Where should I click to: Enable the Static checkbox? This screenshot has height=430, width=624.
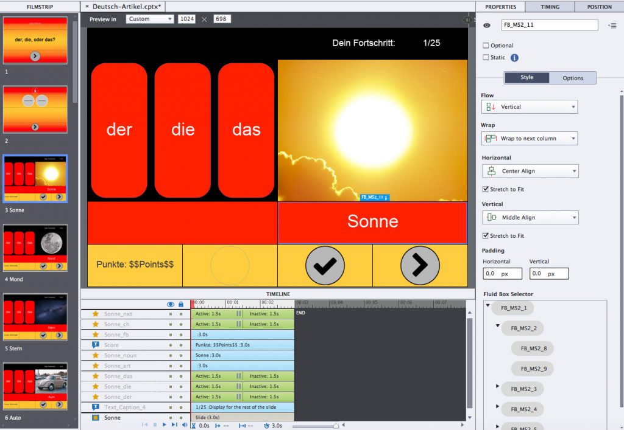486,58
